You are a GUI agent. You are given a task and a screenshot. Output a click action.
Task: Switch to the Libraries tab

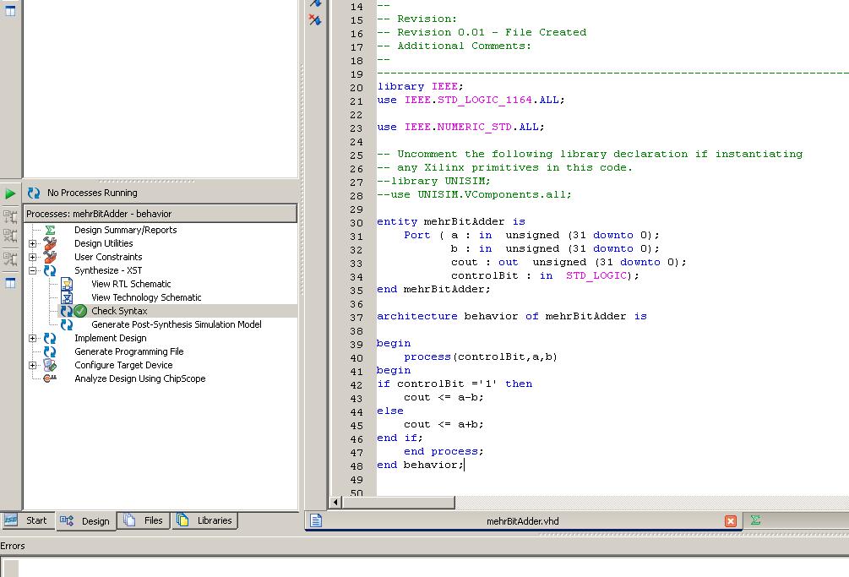[x=204, y=520]
